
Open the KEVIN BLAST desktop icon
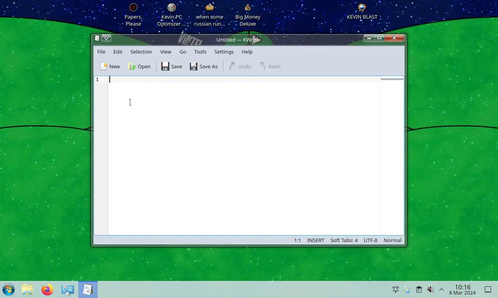[x=362, y=12]
